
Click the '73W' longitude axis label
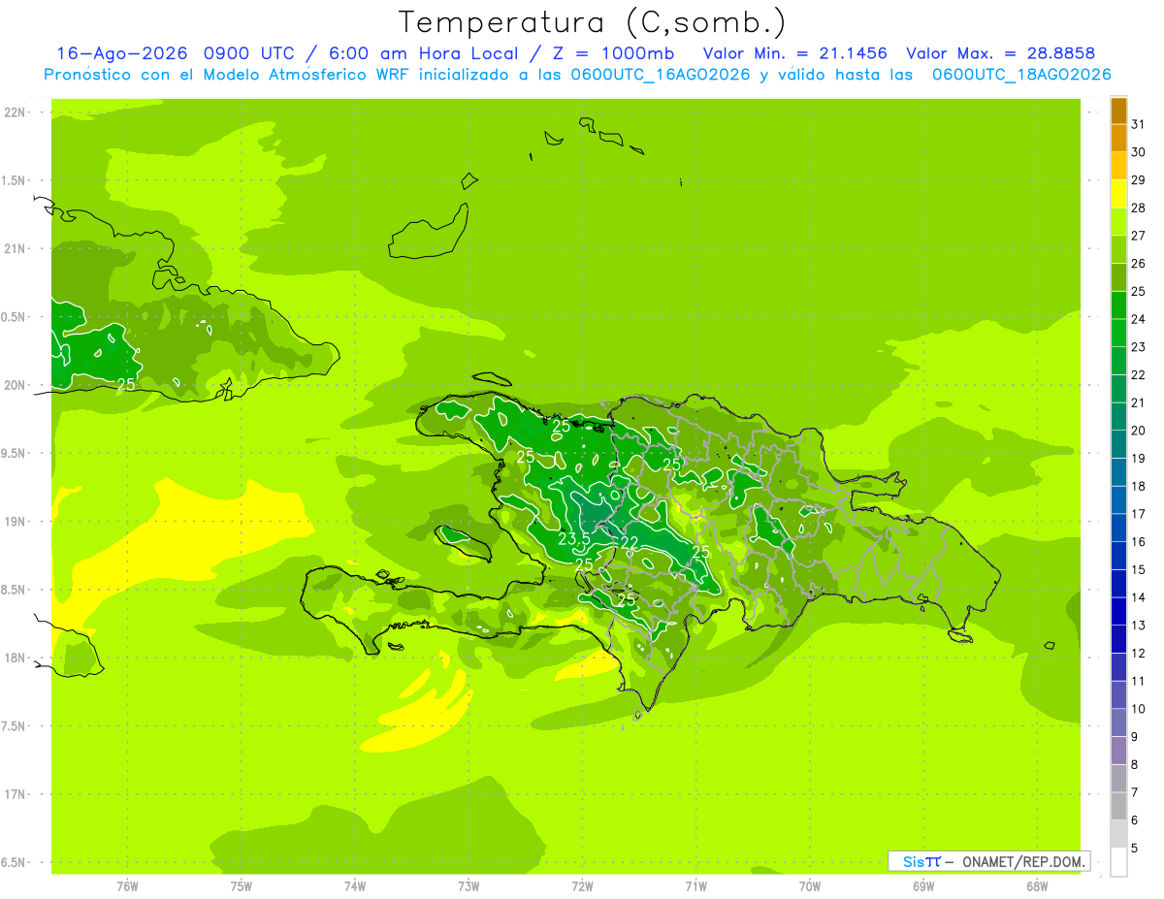[x=469, y=886]
